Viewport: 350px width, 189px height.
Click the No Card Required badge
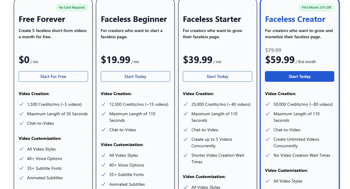pyautogui.click(x=72, y=7)
